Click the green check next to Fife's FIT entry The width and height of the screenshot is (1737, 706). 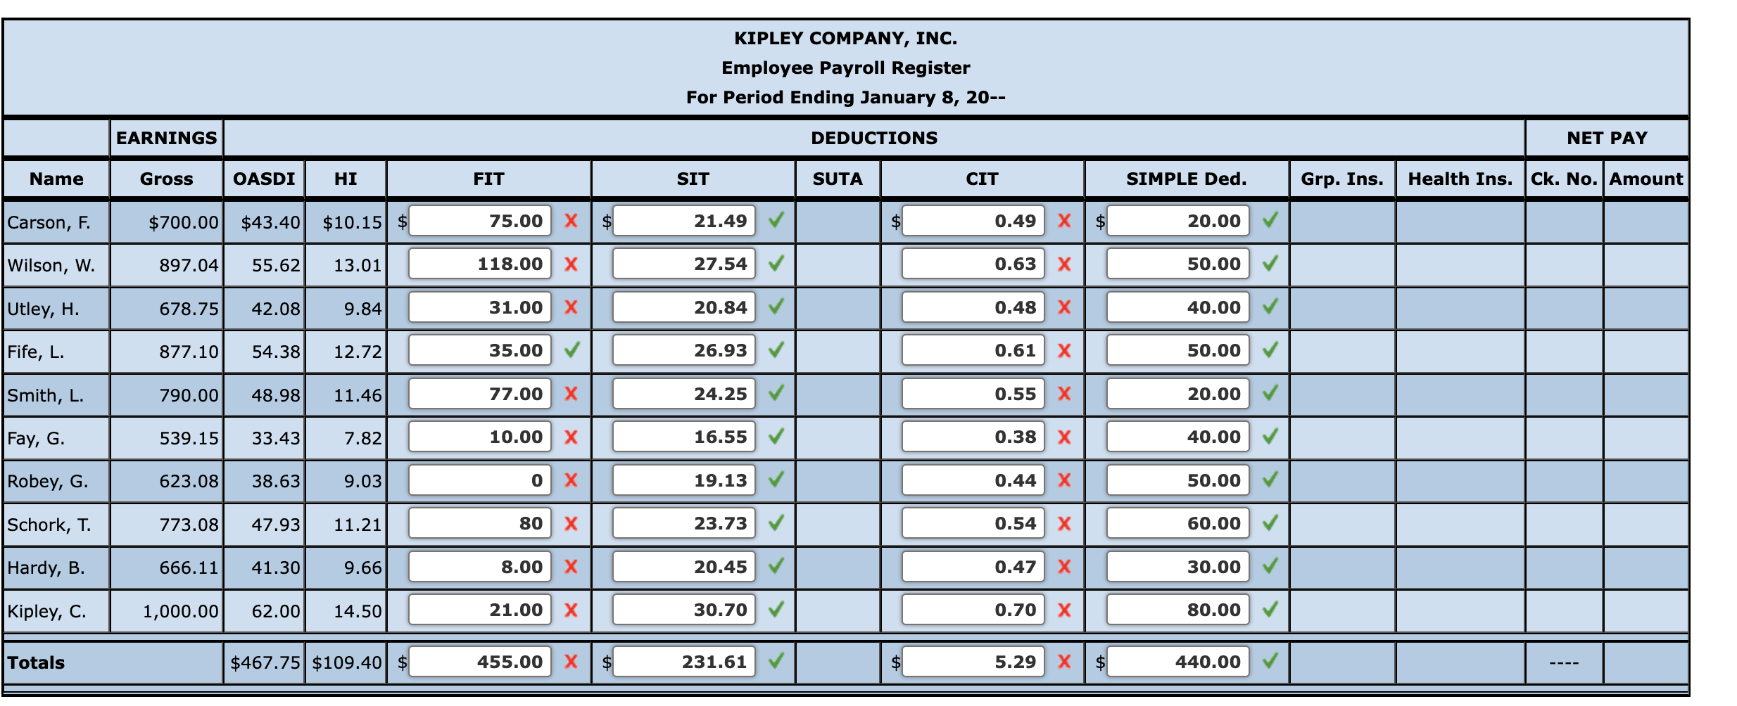[x=571, y=350]
